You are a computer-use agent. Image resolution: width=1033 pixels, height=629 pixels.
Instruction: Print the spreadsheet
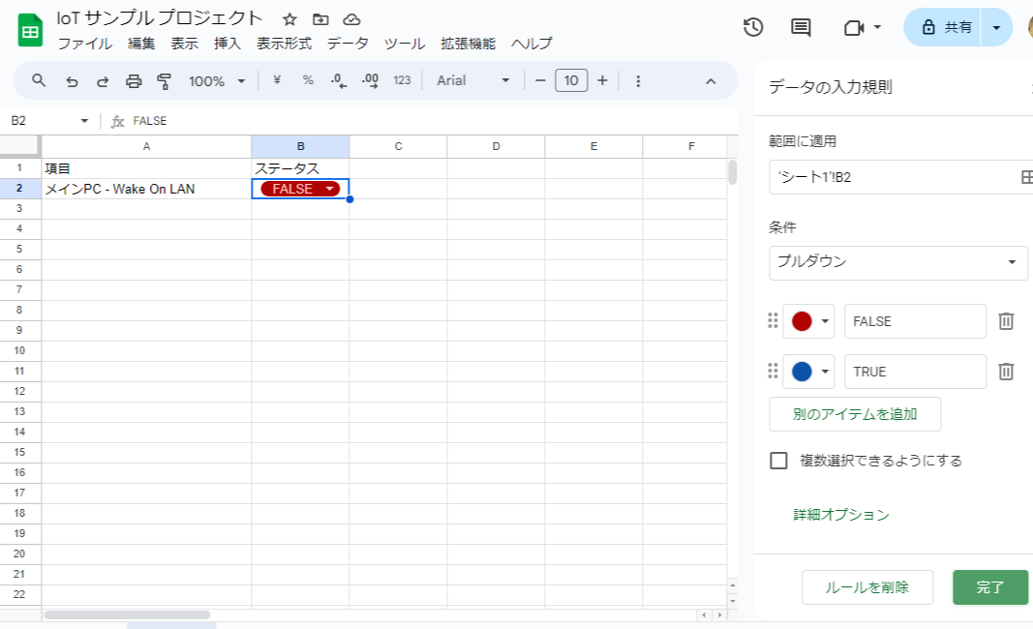coord(134,81)
